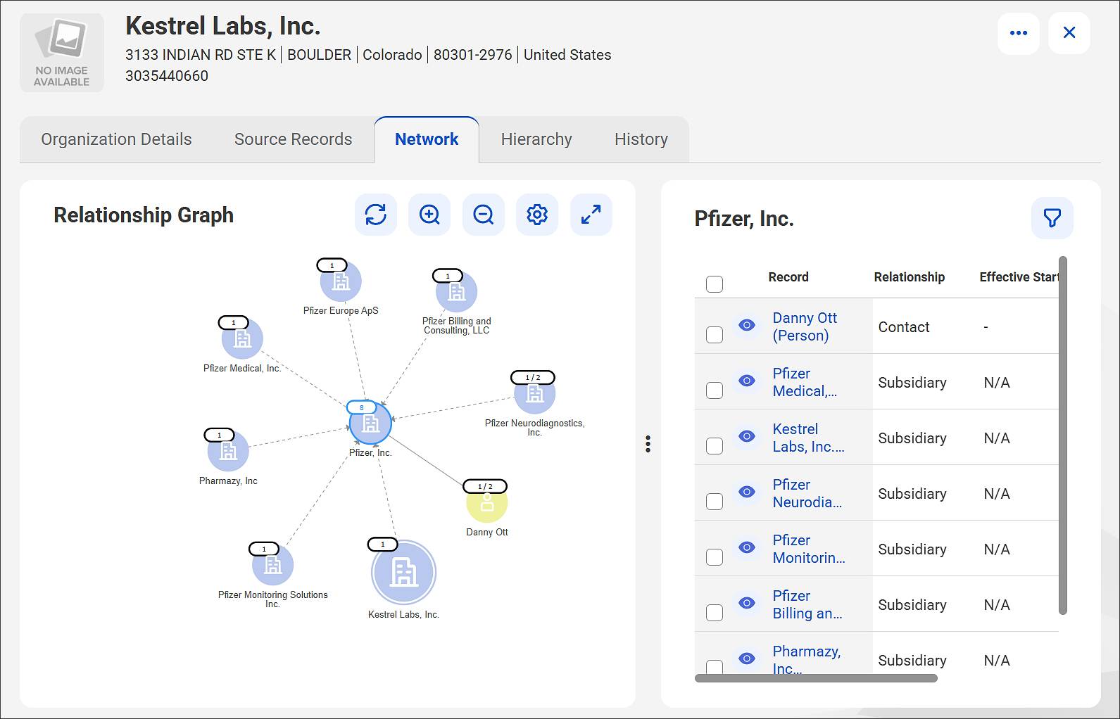Viewport: 1120px width, 719px height.
Task: Click the panel splitter dots handle
Action: [x=648, y=444]
